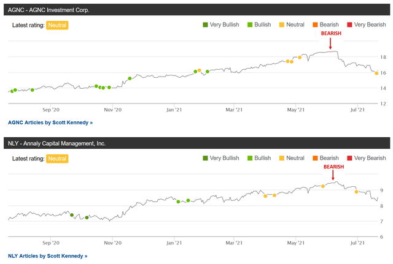Toggle Very Bearish legend entry in AGNC chart
The image size is (393, 264).
click(367, 25)
